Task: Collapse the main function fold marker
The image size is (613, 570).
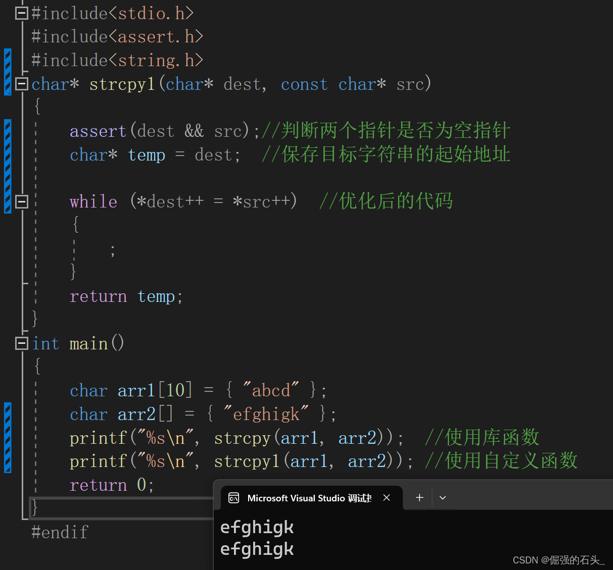Action: click(22, 344)
